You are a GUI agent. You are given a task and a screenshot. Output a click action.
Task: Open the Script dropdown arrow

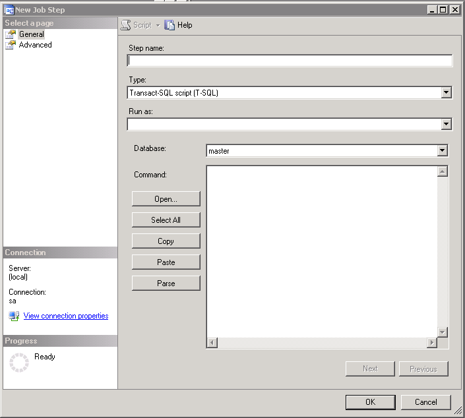click(158, 26)
